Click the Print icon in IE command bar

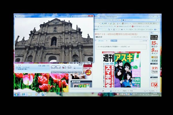click(122, 30)
